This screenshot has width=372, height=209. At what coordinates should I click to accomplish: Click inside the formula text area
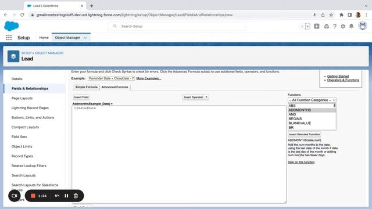tap(179, 154)
